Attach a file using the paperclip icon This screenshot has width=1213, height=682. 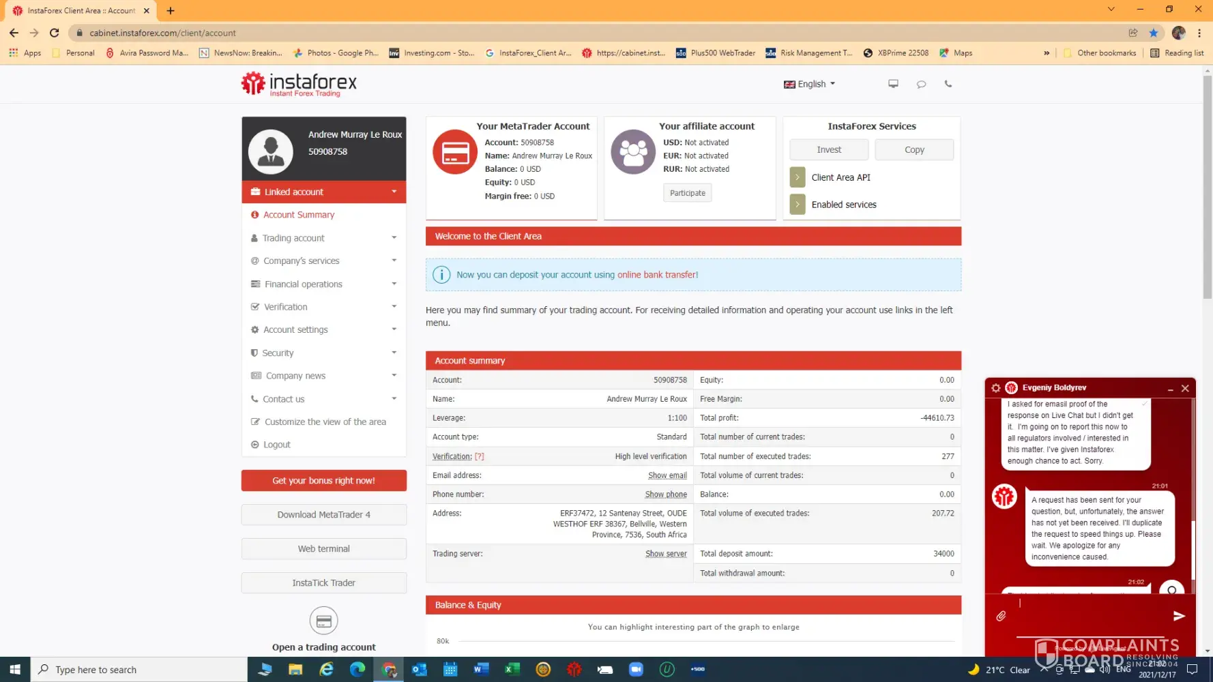pos(1001,616)
